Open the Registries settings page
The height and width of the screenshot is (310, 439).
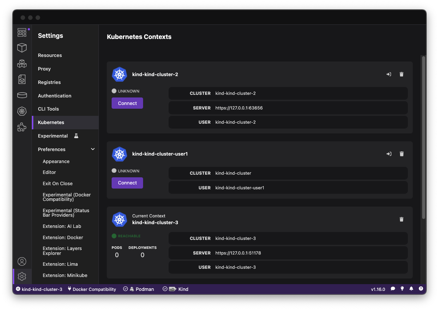point(49,82)
